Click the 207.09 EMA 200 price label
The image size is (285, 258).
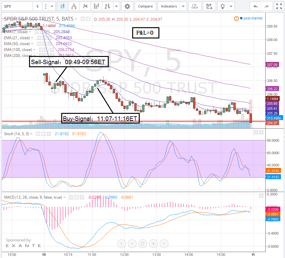272,65
